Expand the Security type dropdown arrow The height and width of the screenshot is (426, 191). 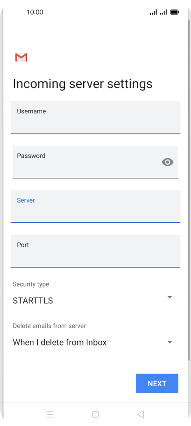pos(170,297)
